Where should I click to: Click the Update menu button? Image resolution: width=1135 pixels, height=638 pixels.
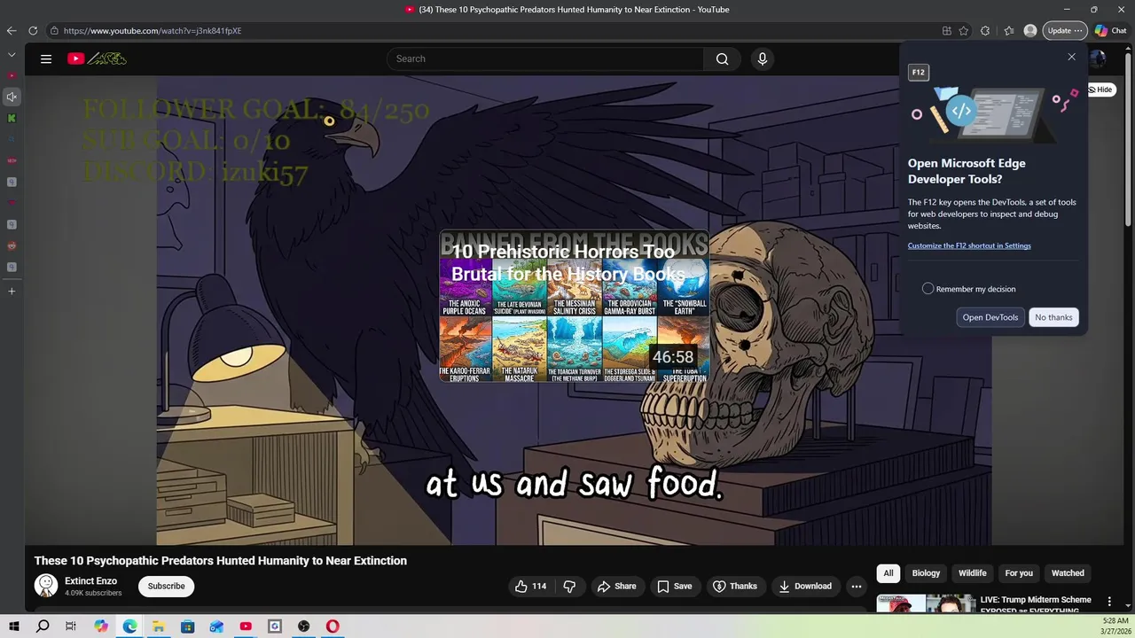tap(1064, 30)
